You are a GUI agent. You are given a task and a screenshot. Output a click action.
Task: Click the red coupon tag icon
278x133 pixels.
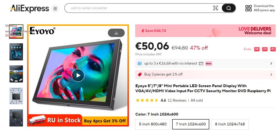coord(140,75)
